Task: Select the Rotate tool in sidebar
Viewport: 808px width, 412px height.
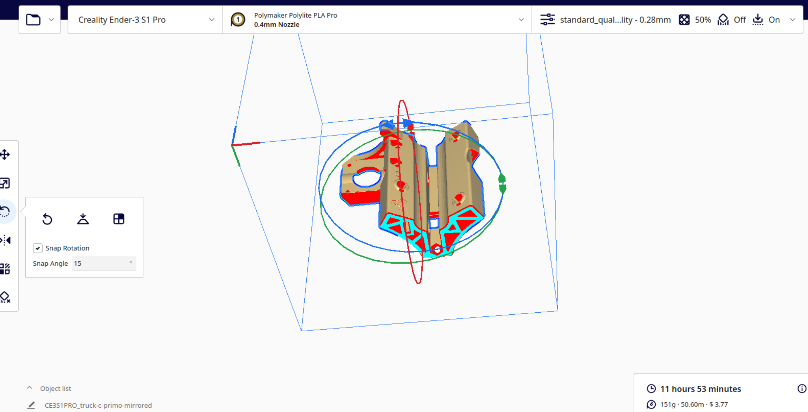Action: tap(5, 212)
